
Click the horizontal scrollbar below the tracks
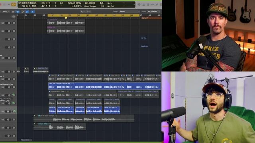pos(76,142)
